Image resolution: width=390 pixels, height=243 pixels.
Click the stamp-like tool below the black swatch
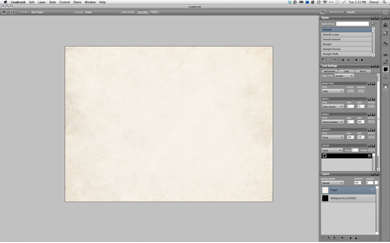(385, 77)
